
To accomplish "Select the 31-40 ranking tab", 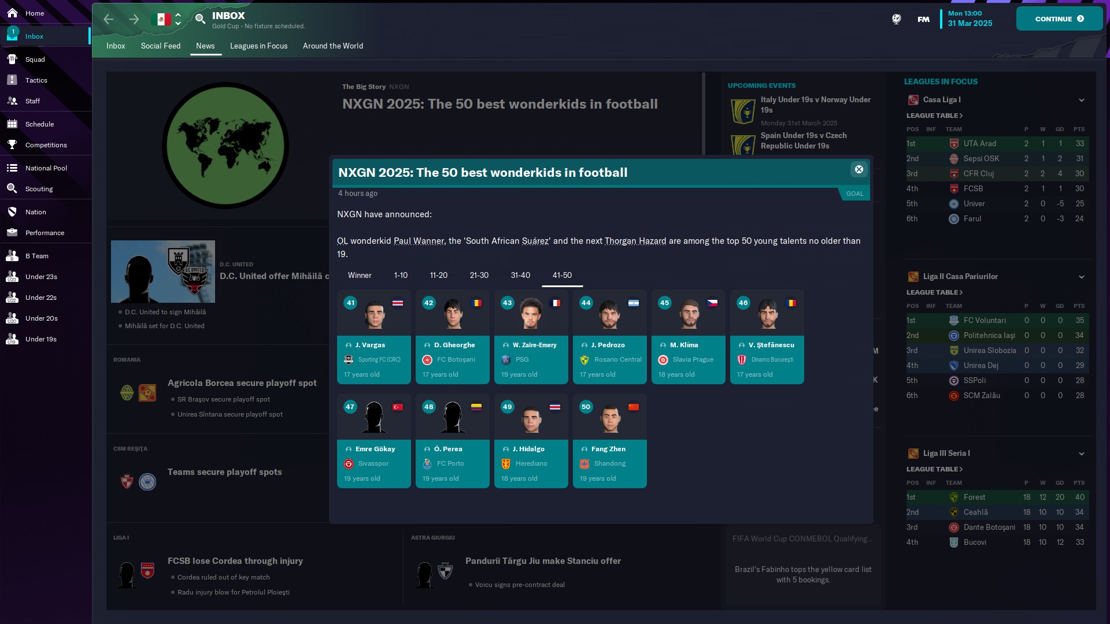I will click(x=520, y=275).
